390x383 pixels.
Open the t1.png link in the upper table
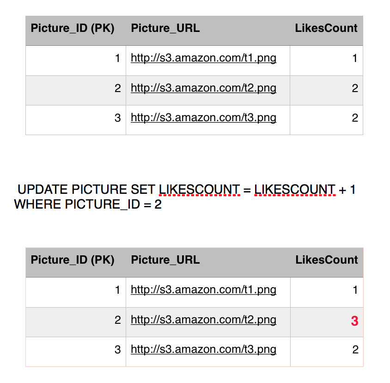pos(203,58)
